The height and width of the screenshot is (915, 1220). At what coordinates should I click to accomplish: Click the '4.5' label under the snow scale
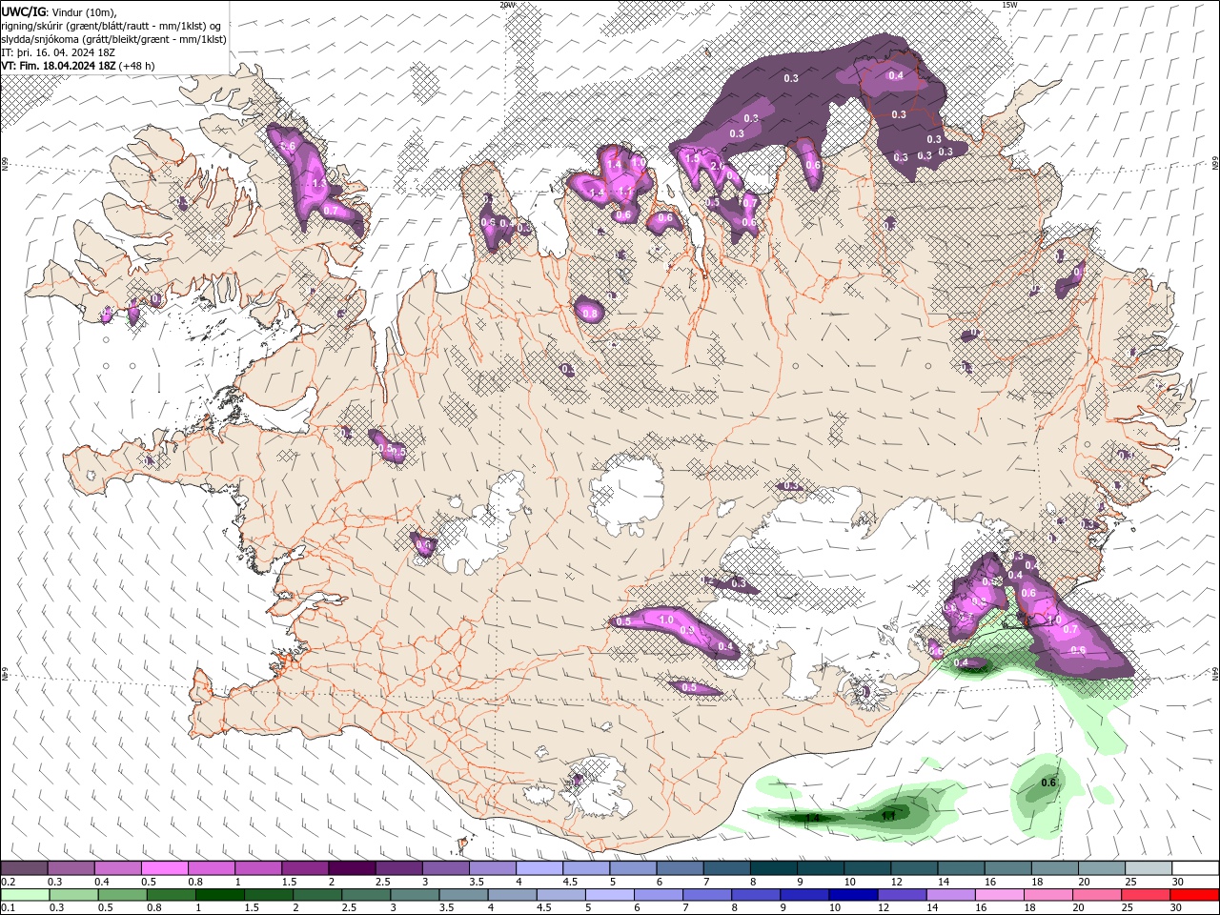tap(570, 883)
